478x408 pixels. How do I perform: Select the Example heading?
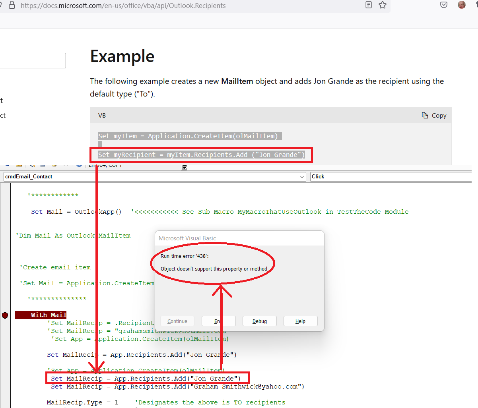[x=122, y=56]
